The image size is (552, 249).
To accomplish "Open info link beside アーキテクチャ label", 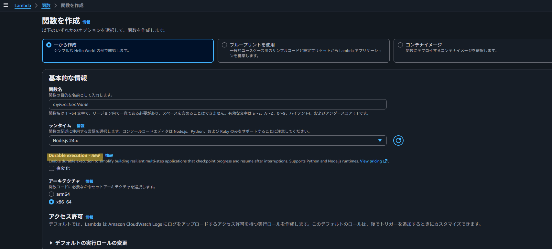I will pyautogui.click(x=89, y=182).
